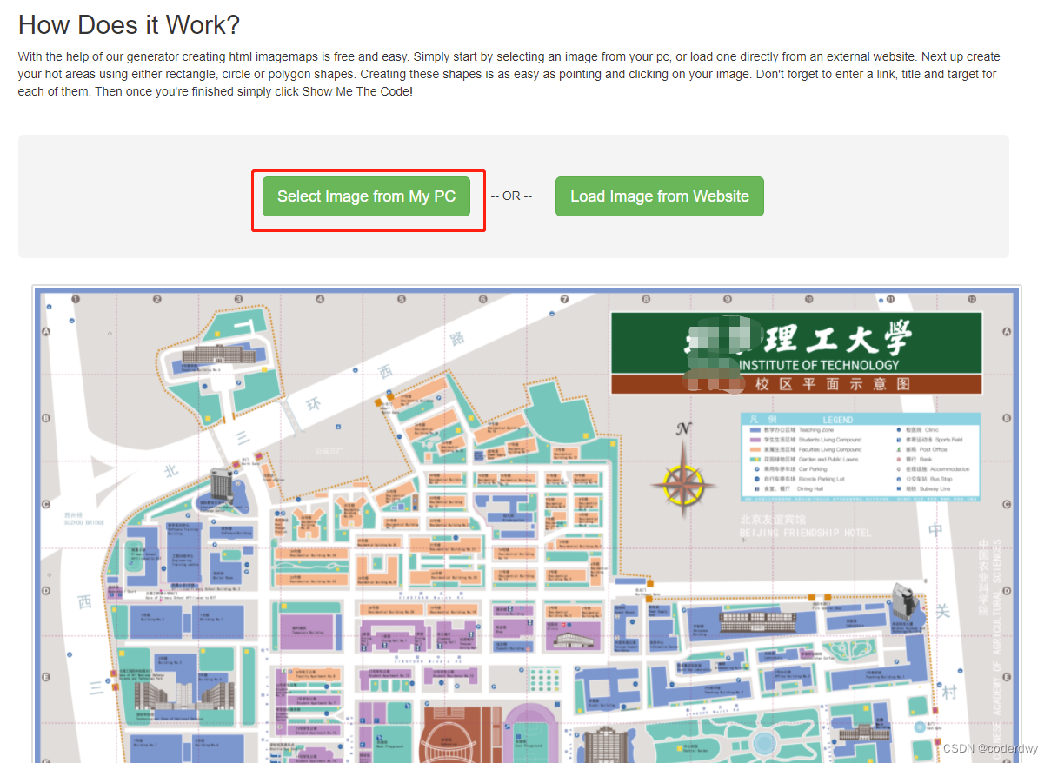Image resolution: width=1051 pixels, height=763 pixels.
Task: Click the BEIJING FRIENDSHIP HOTEL label on the map
Action: click(x=805, y=533)
